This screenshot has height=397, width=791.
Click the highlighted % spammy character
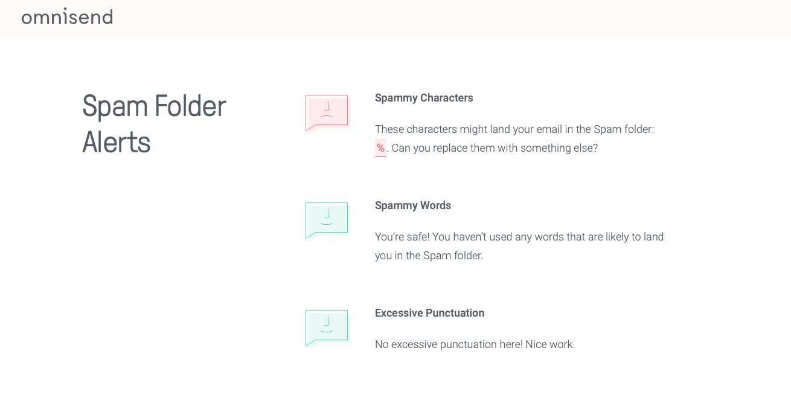380,148
